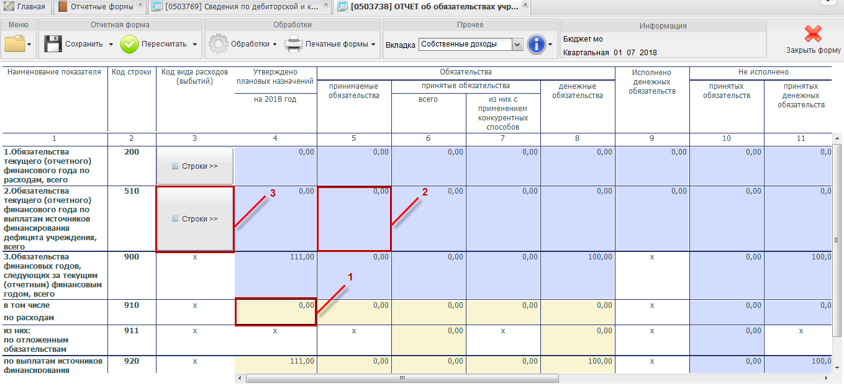The height and width of the screenshot is (386, 844).
Task: Open the Пересчитать dropdown arrow
Action: 194,45
